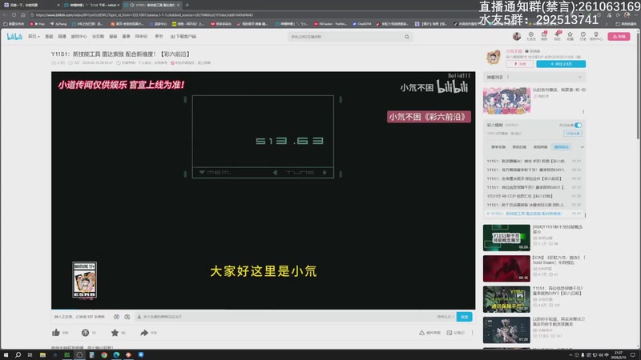The width and height of the screenshot is (641, 360).
Task: Favorite the video with the star icon
Action: click(115, 333)
